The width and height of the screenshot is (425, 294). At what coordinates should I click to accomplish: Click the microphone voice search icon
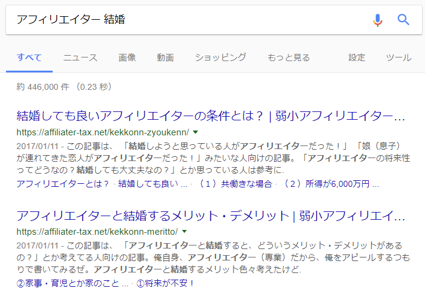tap(377, 20)
